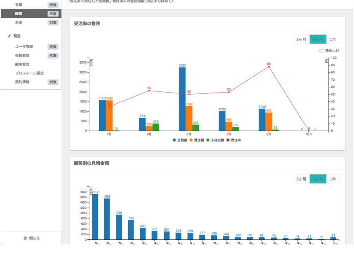Open 顧客管理 in sidebar
The height and width of the screenshot is (266, 354).
tap(22, 64)
